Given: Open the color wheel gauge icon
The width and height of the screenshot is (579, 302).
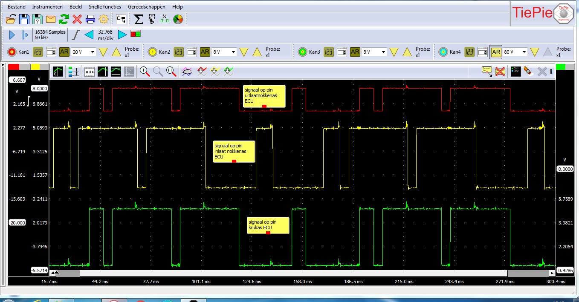Looking at the screenshot, I should [178, 19].
